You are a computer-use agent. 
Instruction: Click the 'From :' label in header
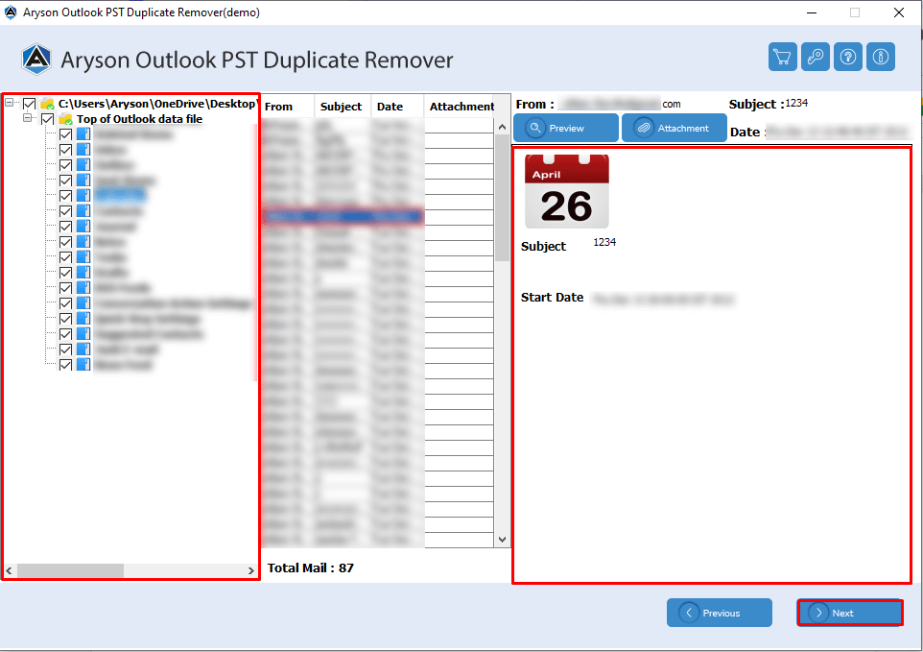[x=535, y=105]
